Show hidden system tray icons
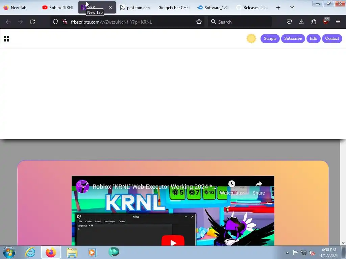The image size is (346, 259). click(287, 253)
